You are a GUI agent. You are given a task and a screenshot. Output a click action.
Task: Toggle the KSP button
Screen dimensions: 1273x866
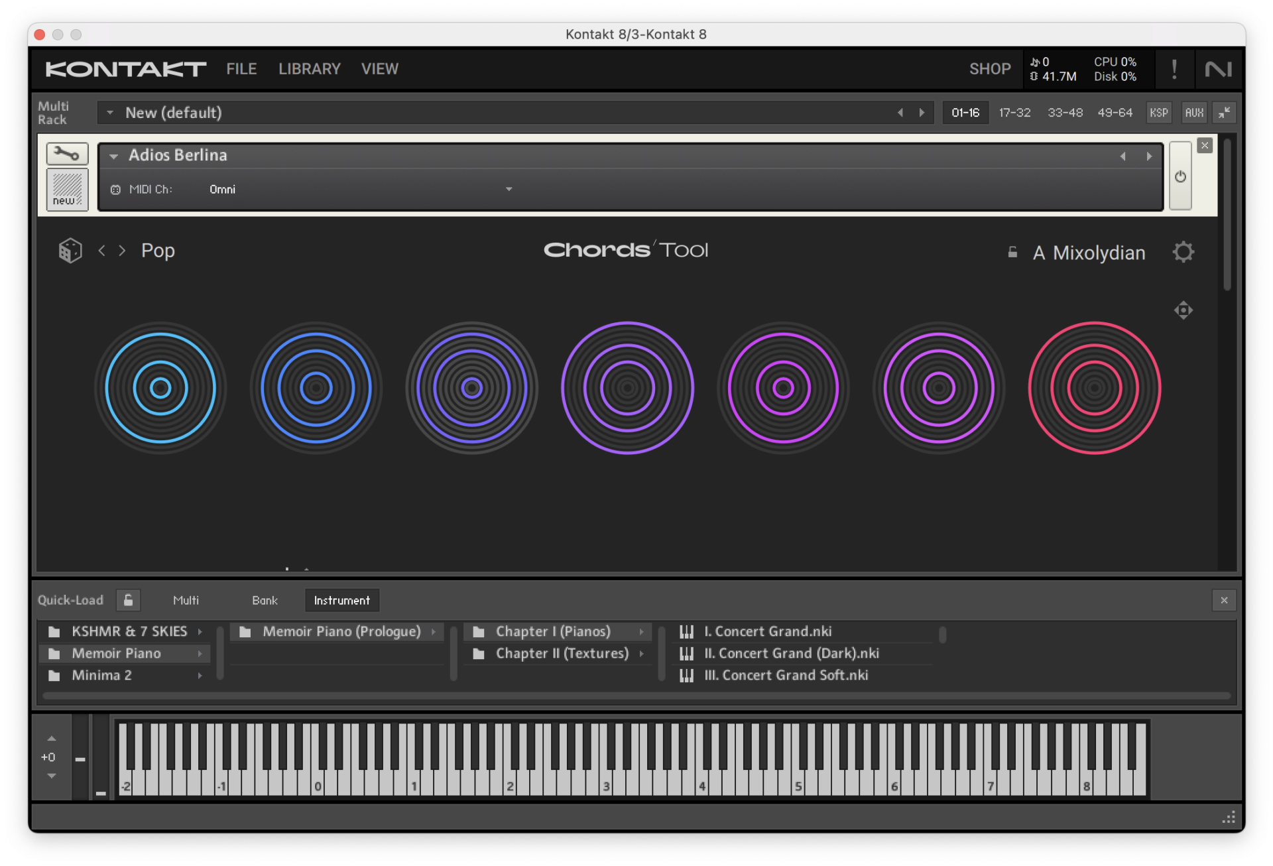1158,113
